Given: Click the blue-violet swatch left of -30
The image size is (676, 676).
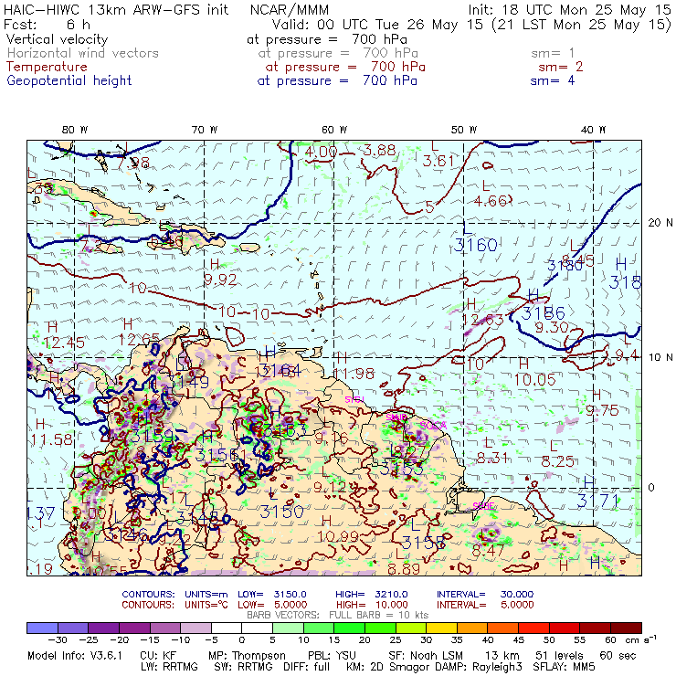Looking at the screenshot, I should [42, 628].
